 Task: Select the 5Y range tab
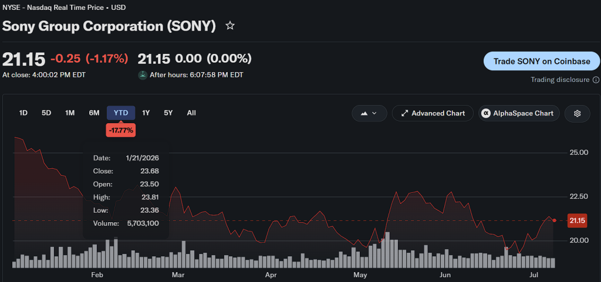(x=168, y=113)
